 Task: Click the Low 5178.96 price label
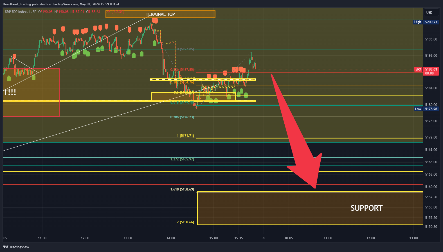click(x=426, y=109)
